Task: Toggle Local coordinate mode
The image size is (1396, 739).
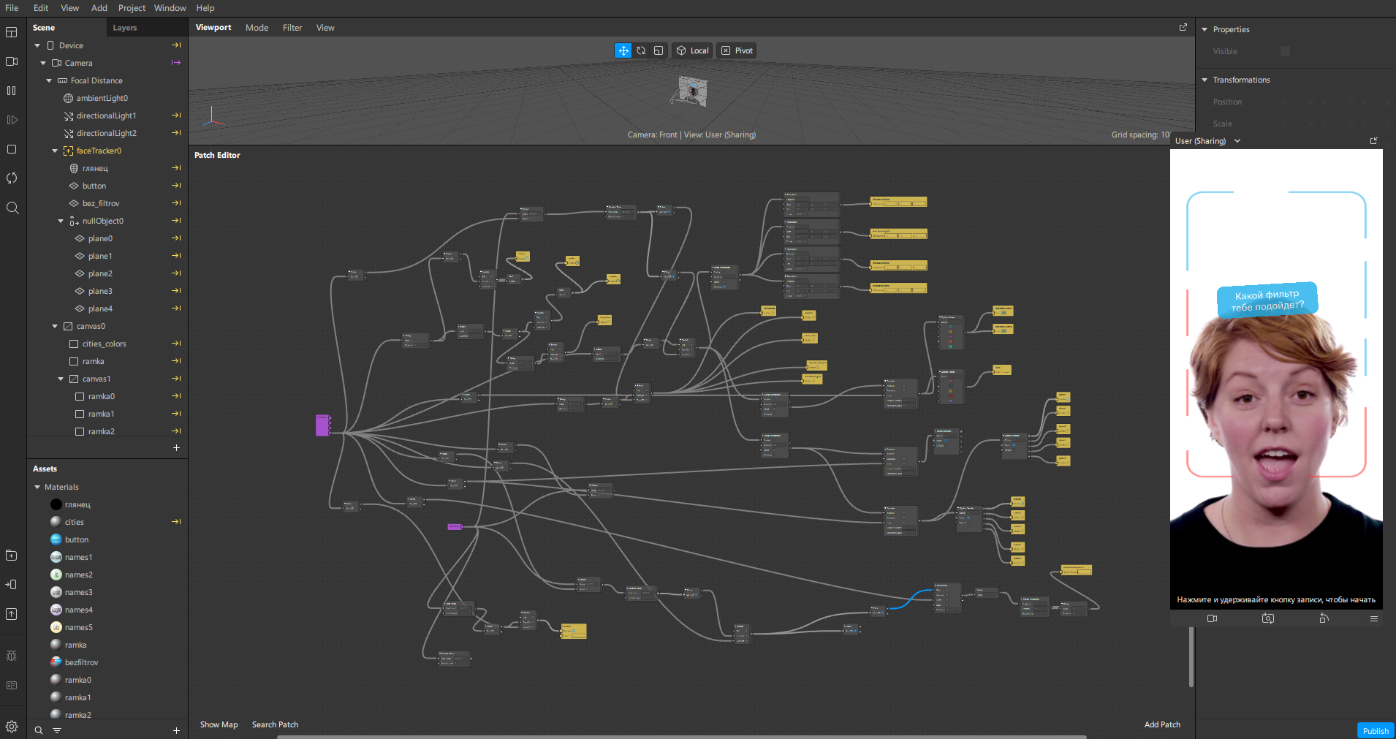Action: click(692, 50)
